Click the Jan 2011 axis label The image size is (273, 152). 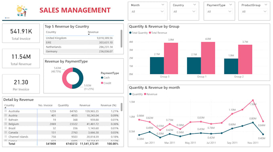pyautogui.click(x=150, y=143)
